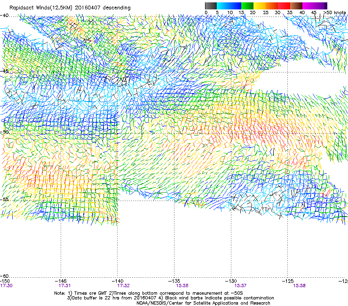Viewport: 348px width, 306px height.
Task: Click the legend tick label '45'
Action: (x=314, y=13)
